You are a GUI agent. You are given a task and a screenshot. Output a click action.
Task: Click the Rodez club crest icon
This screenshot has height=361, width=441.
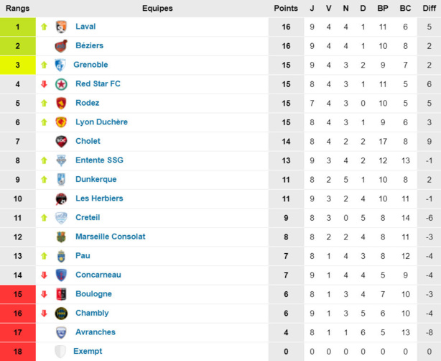(x=61, y=103)
